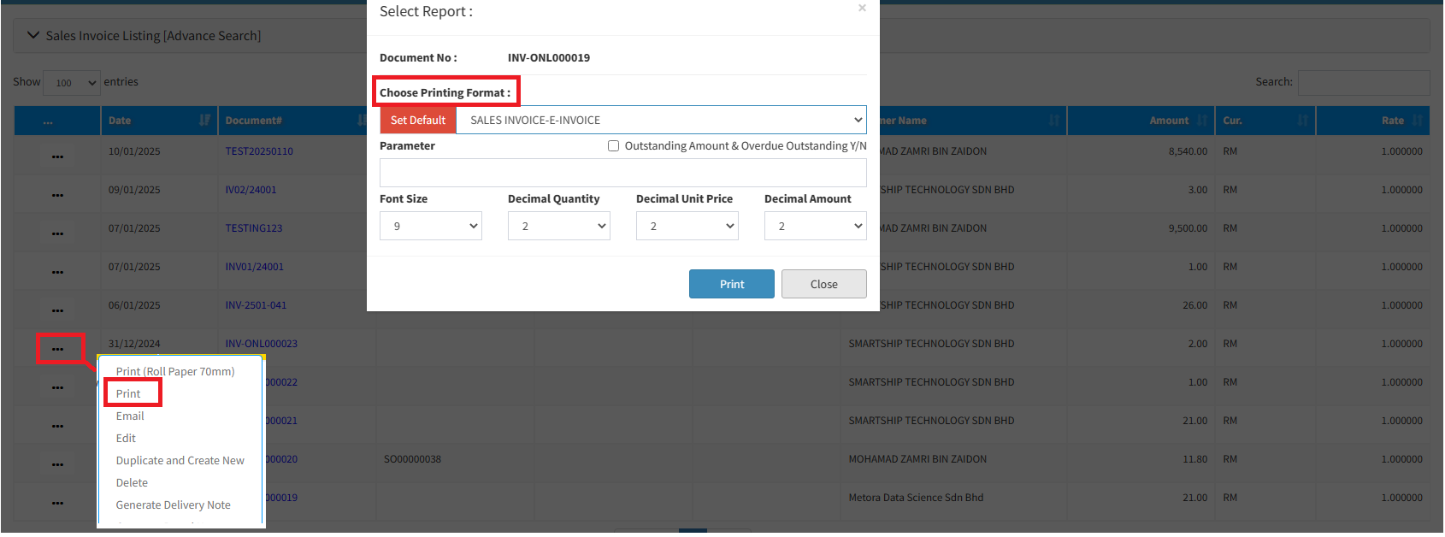The image size is (1445, 537).
Task: Select Print from the context menu
Action: (128, 394)
